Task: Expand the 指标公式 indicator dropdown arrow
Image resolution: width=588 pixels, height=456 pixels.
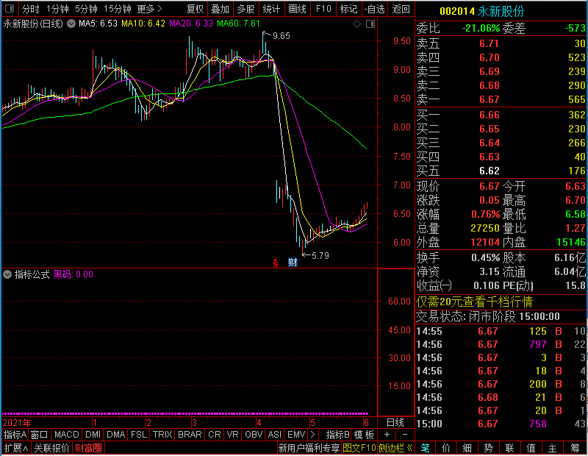Action: 7,274
